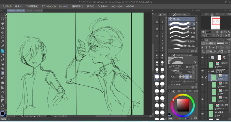Click rotate left icon in Navigator
The height and width of the screenshot is (122, 231).
coord(214,36)
